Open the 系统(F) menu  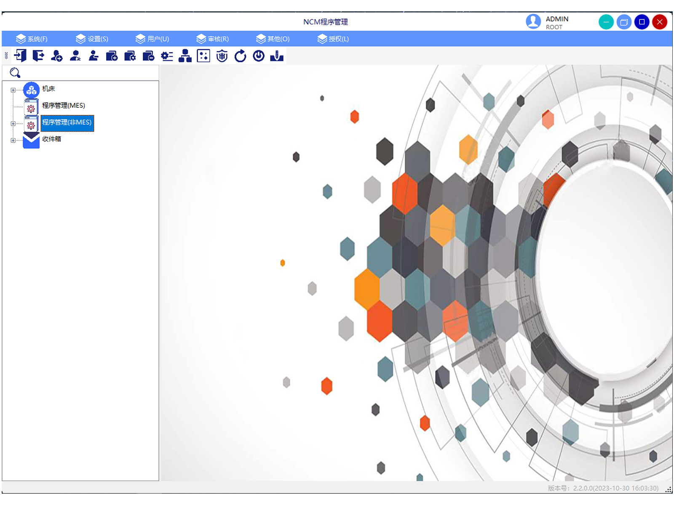coord(32,39)
